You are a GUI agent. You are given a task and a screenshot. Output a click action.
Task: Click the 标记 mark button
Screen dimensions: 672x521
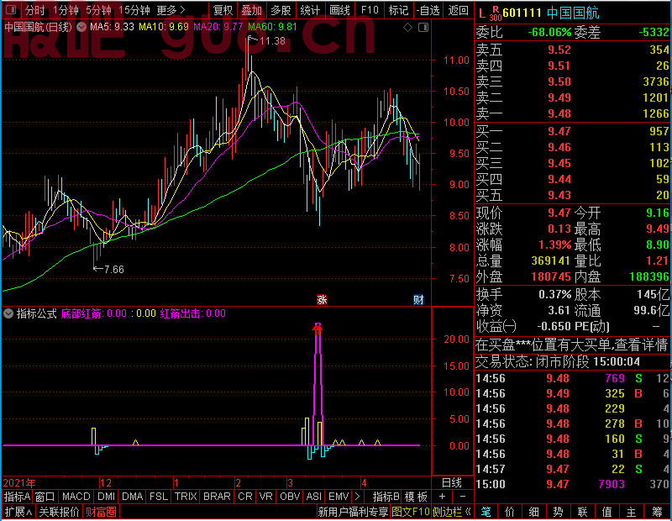pyautogui.click(x=398, y=10)
